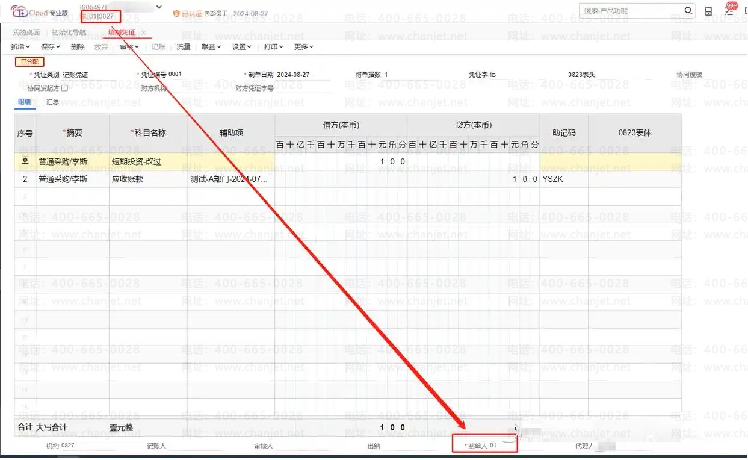Image resolution: width=748 pixels, height=460 pixels.
Task: Switch to the 我的桌面 tab
Action: [26, 33]
